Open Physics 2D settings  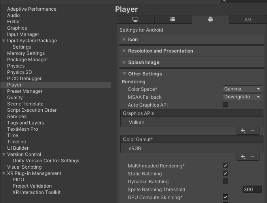(x=19, y=72)
